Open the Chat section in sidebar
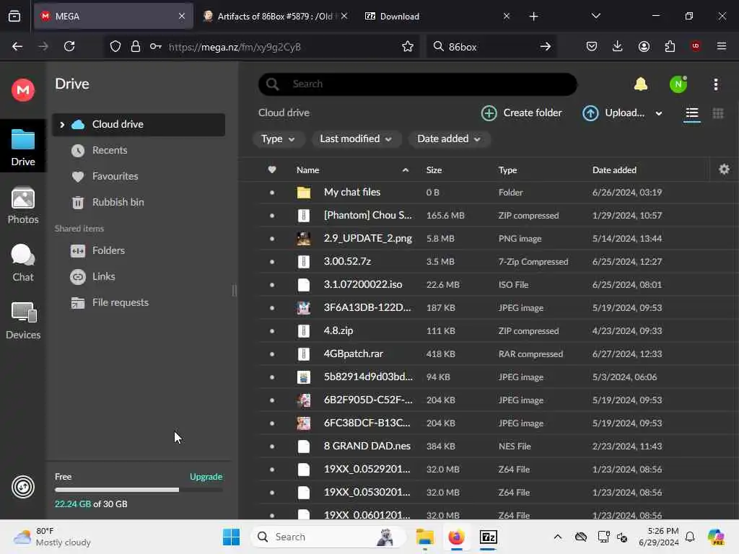 (22, 263)
